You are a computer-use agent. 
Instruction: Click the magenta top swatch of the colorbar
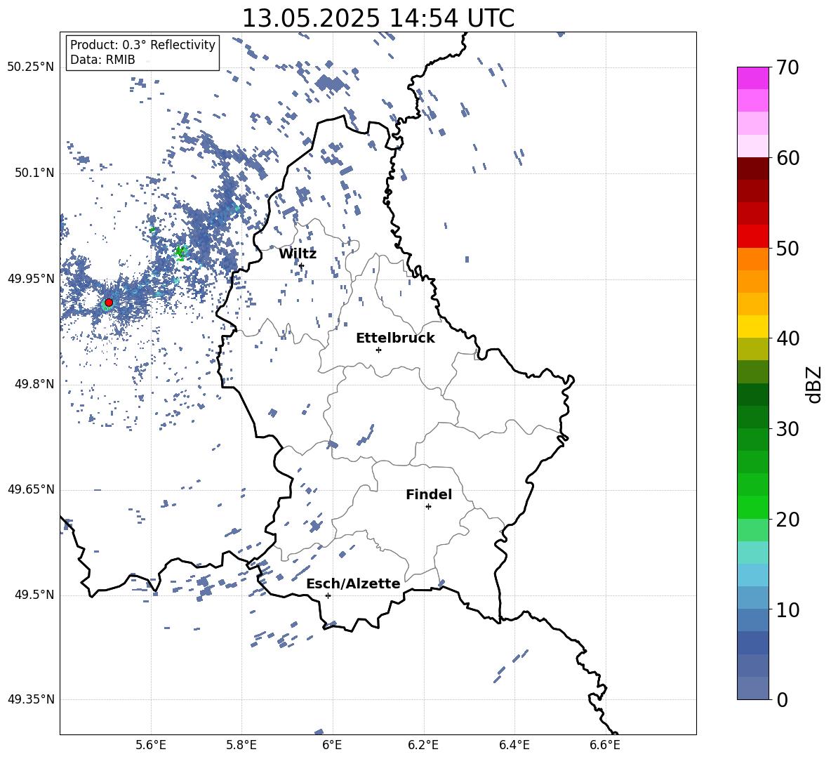(752, 78)
